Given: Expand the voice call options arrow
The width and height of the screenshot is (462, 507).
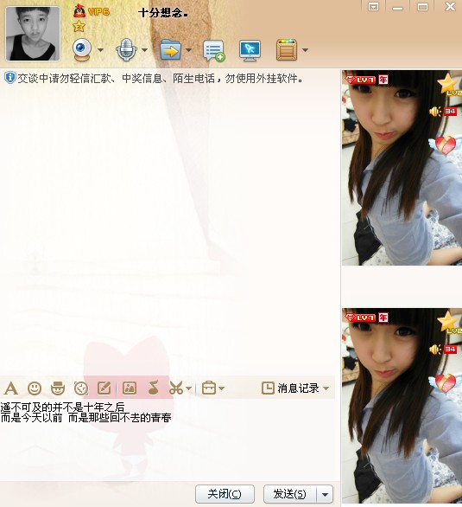Looking at the screenshot, I should click(144, 50).
